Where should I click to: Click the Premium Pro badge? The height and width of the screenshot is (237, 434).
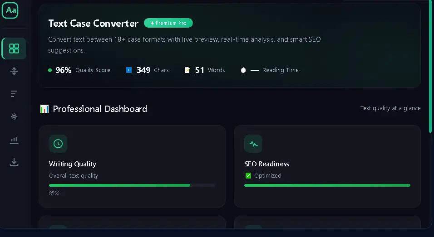coord(168,23)
